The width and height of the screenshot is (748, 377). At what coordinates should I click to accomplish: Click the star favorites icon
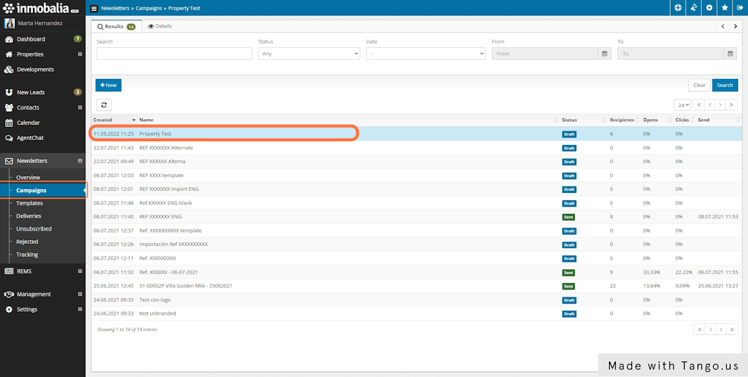click(725, 8)
